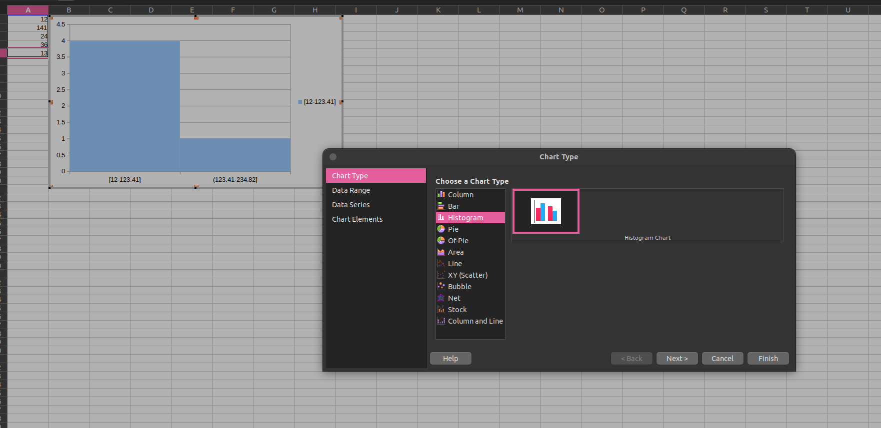The height and width of the screenshot is (428, 881).
Task: Click the [12-123.41] legend entry
Action: (x=317, y=102)
